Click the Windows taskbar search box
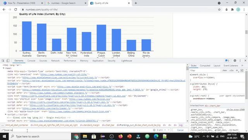The image size is (248, 140). (x=40, y=136)
